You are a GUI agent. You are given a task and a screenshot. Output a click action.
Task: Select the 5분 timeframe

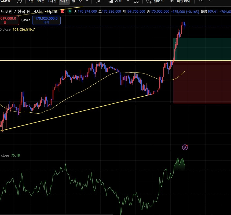click(31, 1)
